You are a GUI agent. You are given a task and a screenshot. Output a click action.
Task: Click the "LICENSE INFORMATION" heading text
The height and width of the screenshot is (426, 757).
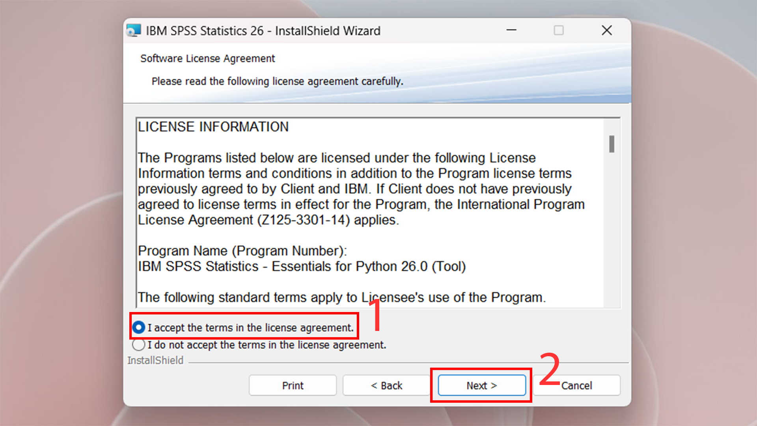coord(213,127)
